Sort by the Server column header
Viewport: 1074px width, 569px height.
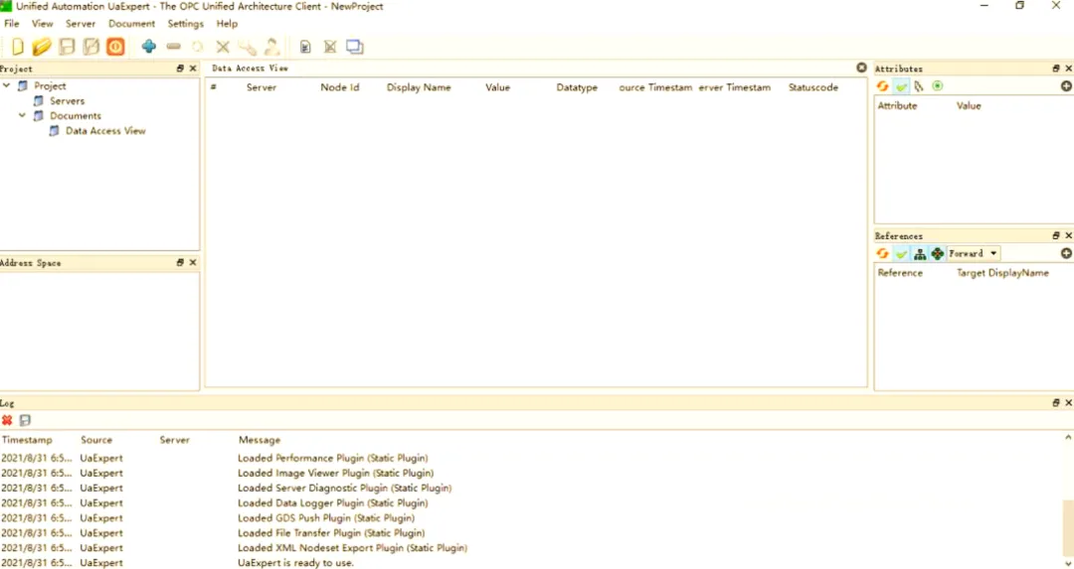[262, 87]
